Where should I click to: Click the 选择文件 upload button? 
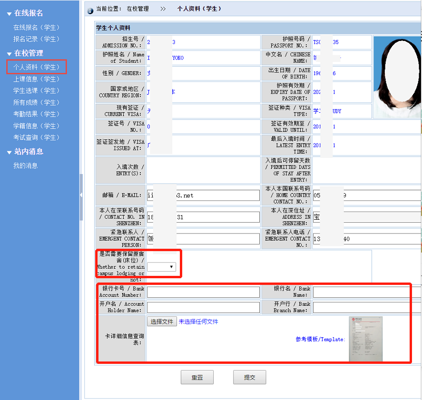162,322
